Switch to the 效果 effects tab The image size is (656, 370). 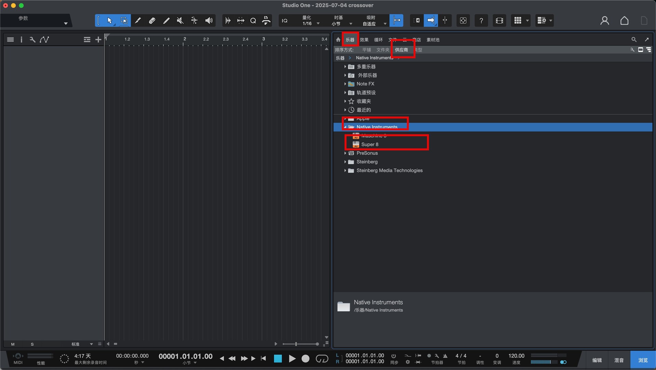364,40
